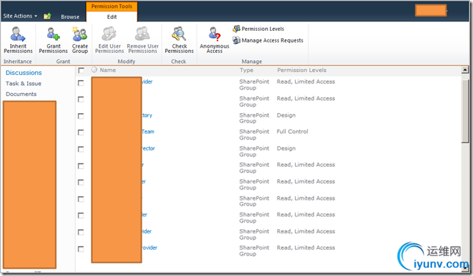Open Documents in the sidebar
This screenshot has height=276, width=473.
pyautogui.click(x=21, y=94)
